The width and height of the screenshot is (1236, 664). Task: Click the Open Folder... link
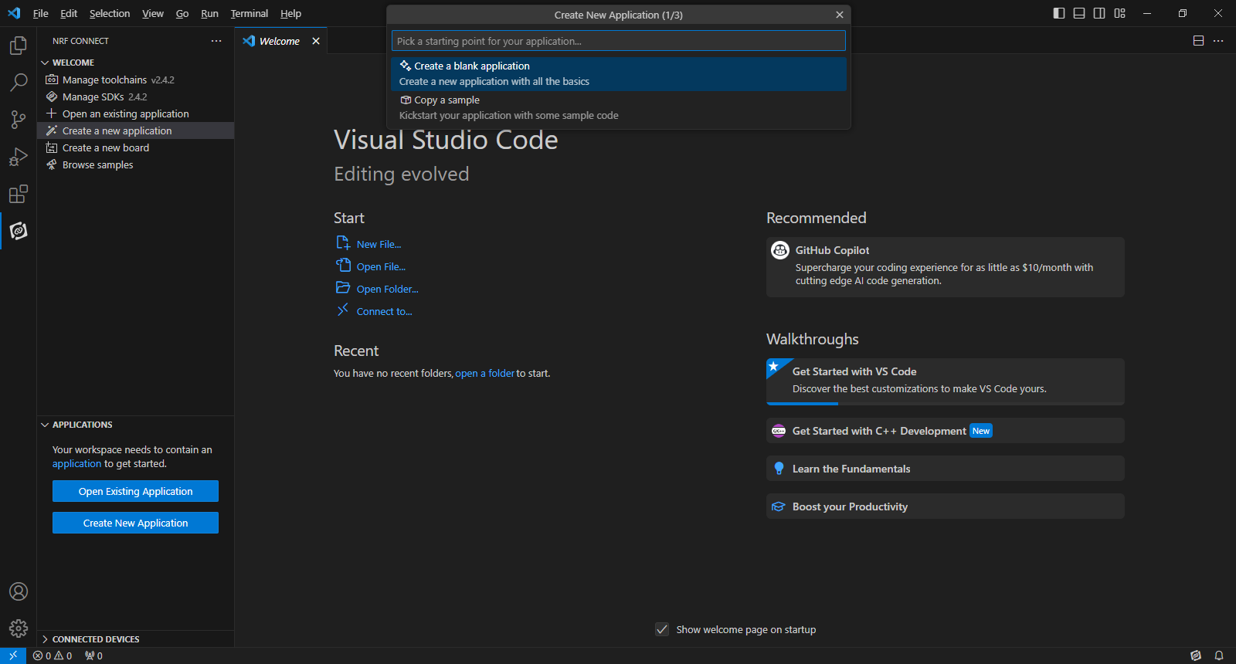(387, 289)
